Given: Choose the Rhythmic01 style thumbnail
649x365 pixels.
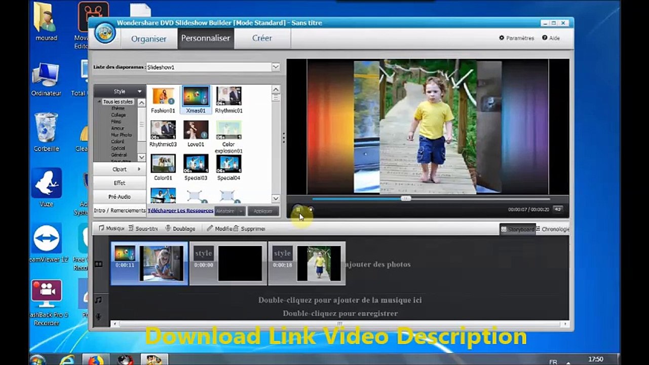Looking at the screenshot, I should click(x=228, y=99).
